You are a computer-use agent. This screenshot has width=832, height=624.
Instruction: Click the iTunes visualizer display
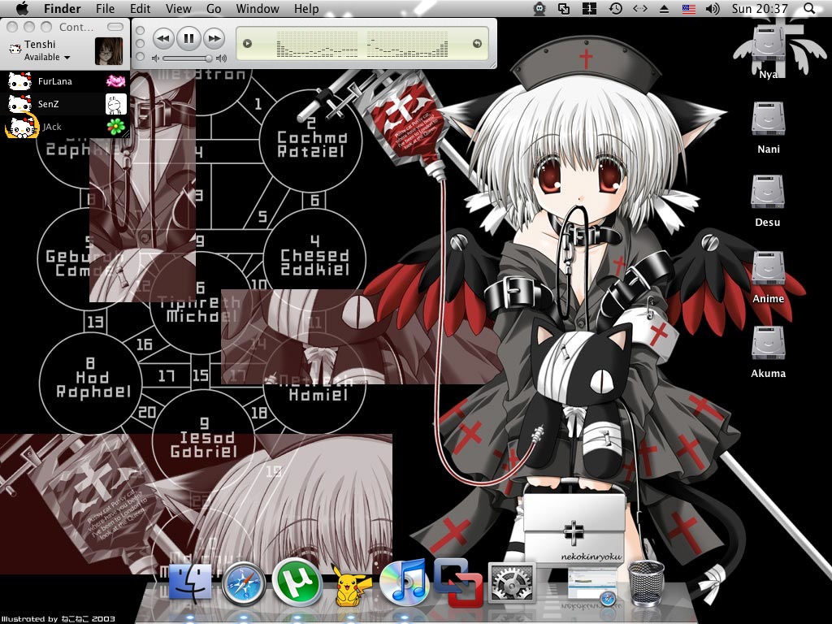(362, 44)
